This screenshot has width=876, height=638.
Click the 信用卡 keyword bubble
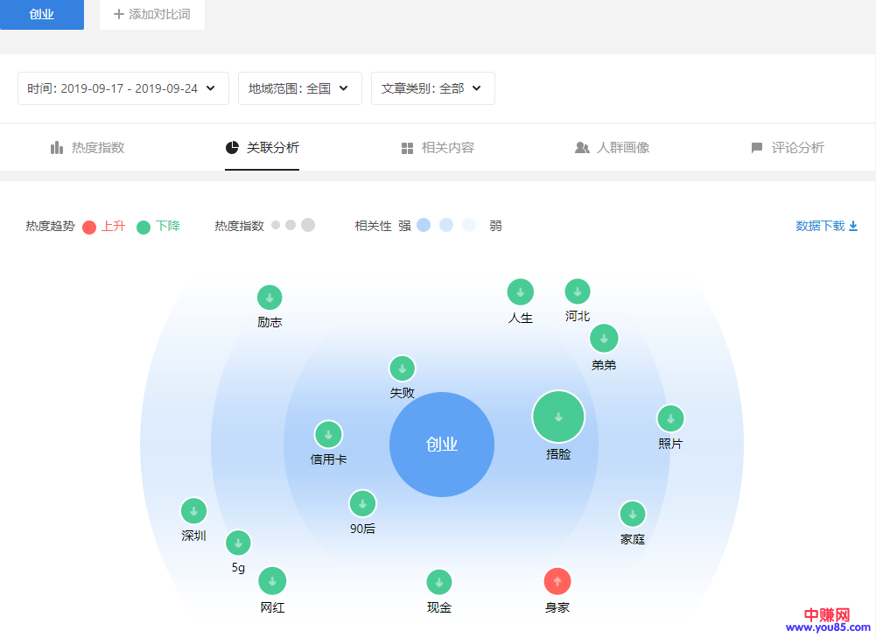[328, 434]
